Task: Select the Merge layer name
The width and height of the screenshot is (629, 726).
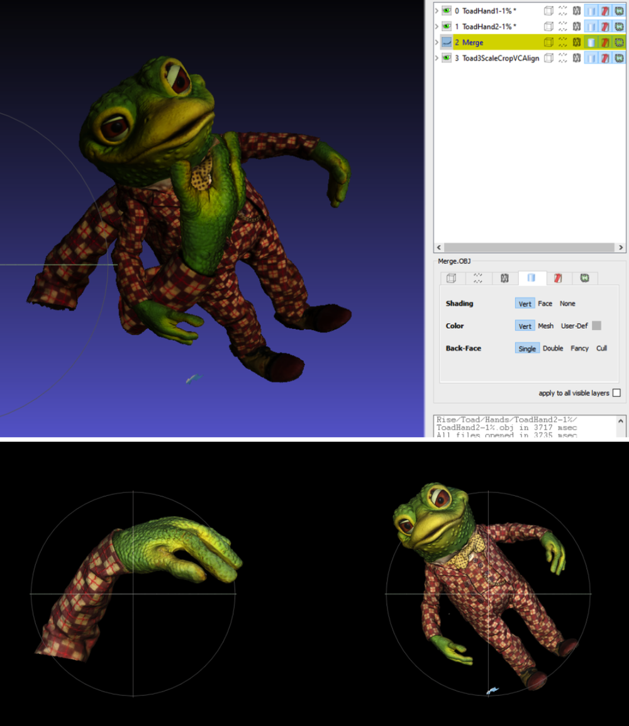Action: 472,42
